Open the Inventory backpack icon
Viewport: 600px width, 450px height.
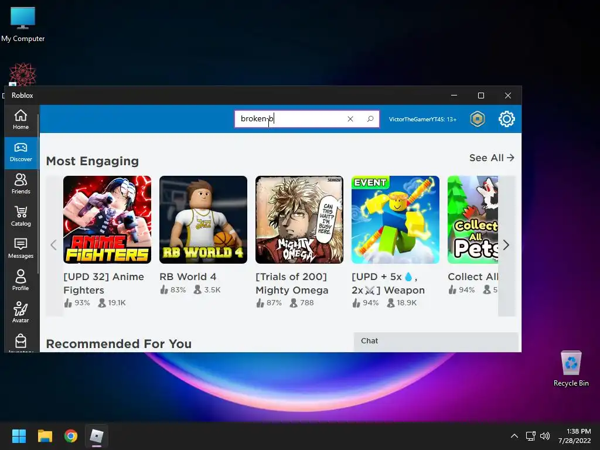click(21, 342)
